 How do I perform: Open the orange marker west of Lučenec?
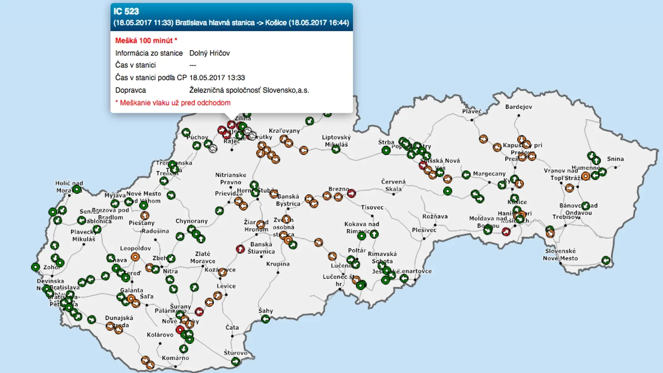coord(332,257)
